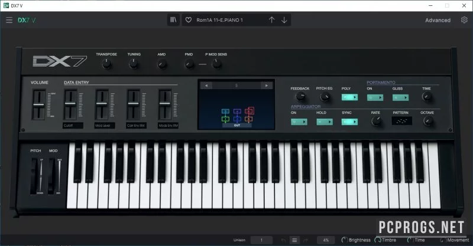Click the Cutoff data entry slider
This screenshot has width=473, height=246.
tap(70, 104)
